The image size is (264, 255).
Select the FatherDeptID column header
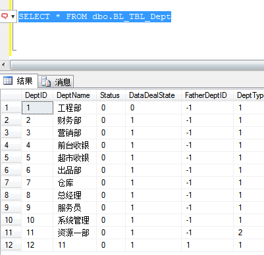tap(207, 95)
